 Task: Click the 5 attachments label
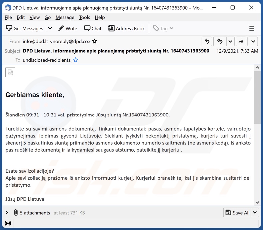35,213
